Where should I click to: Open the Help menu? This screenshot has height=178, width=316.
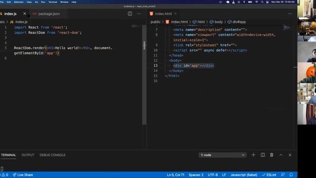tap(74, 2)
